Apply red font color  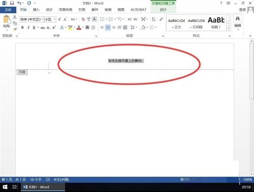[79, 28]
